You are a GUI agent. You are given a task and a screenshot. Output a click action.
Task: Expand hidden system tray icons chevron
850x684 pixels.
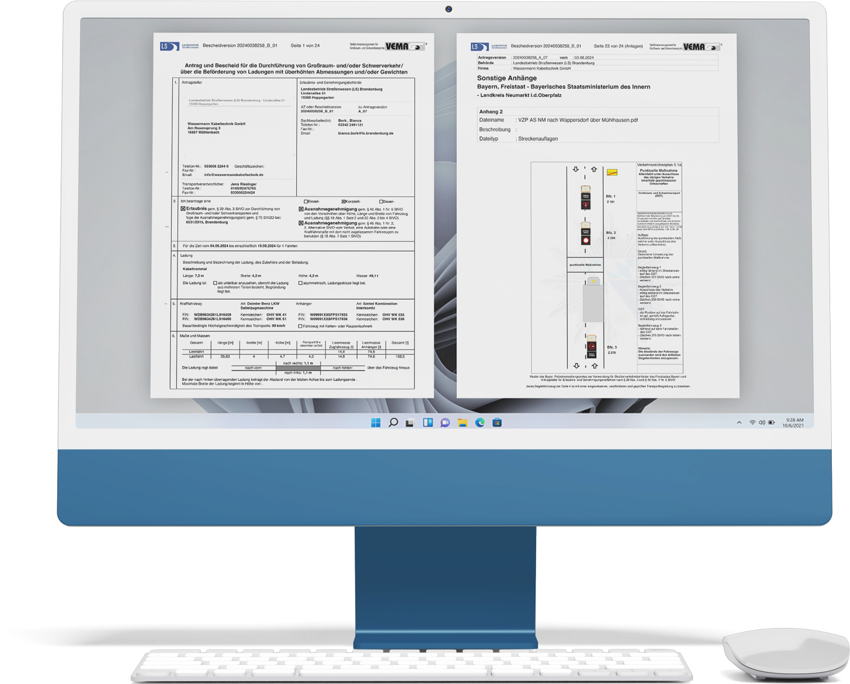(x=739, y=423)
